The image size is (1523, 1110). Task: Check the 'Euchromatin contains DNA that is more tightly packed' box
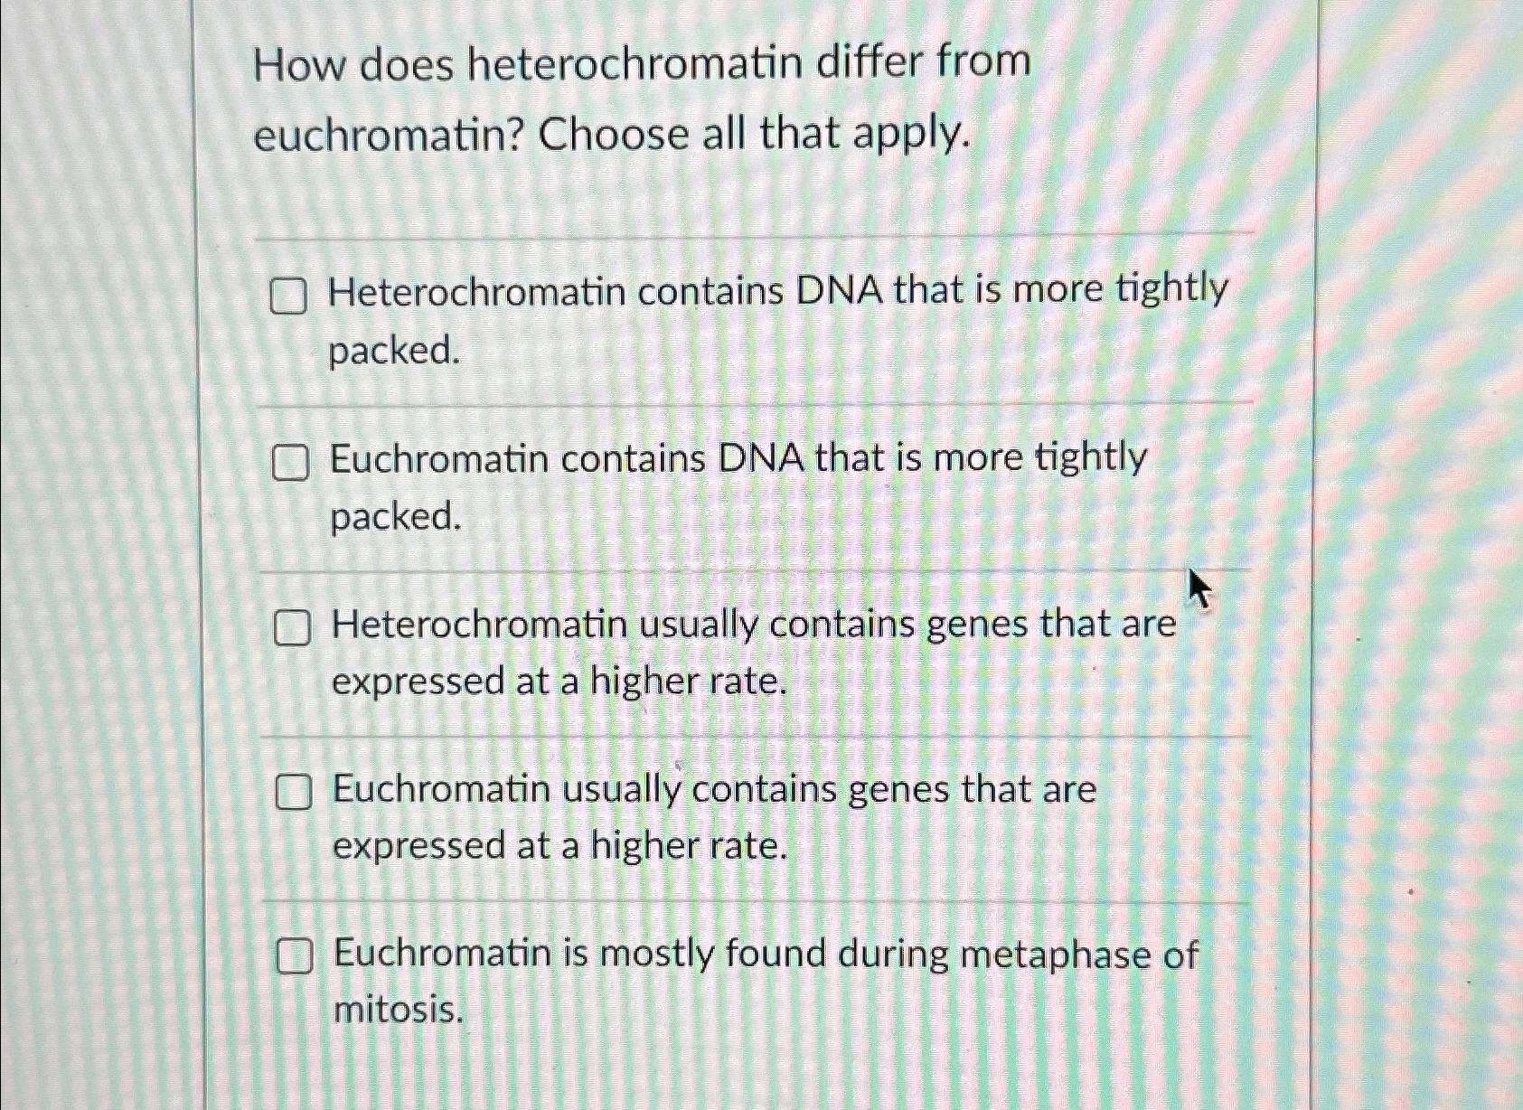(x=291, y=463)
